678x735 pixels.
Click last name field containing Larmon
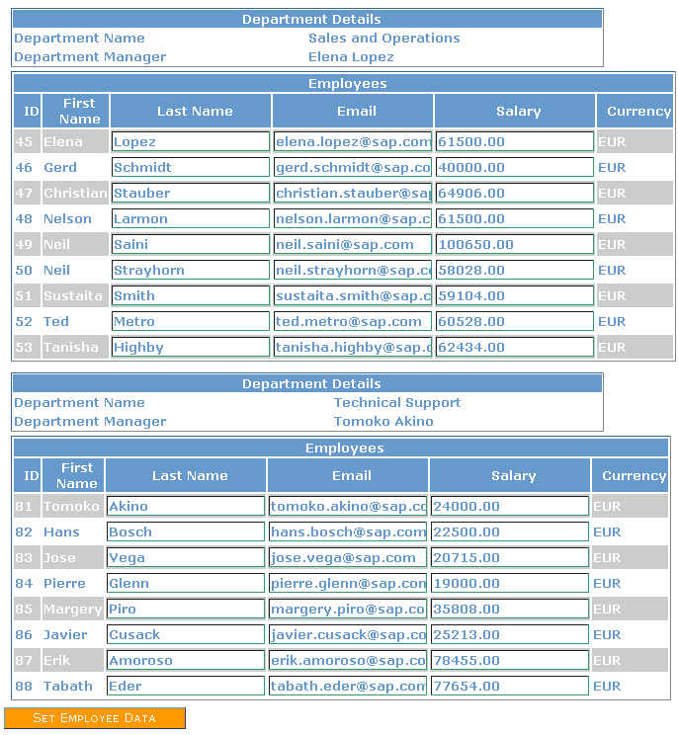point(191,219)
